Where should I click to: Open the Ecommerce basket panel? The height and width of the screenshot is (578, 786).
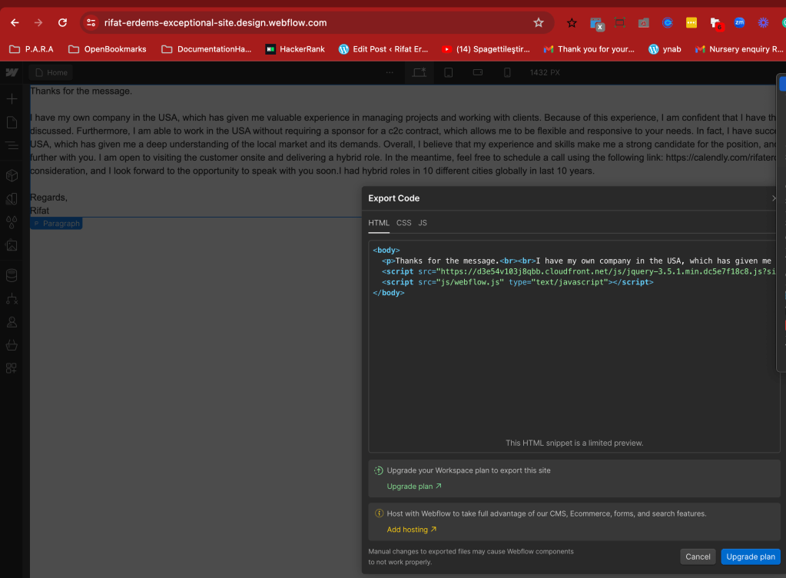12,345
